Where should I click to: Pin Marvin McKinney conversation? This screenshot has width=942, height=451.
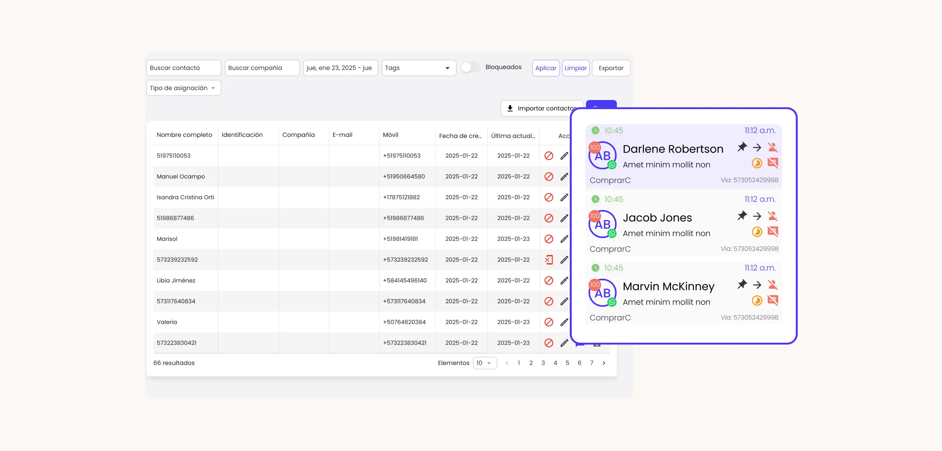click(742, 285)
